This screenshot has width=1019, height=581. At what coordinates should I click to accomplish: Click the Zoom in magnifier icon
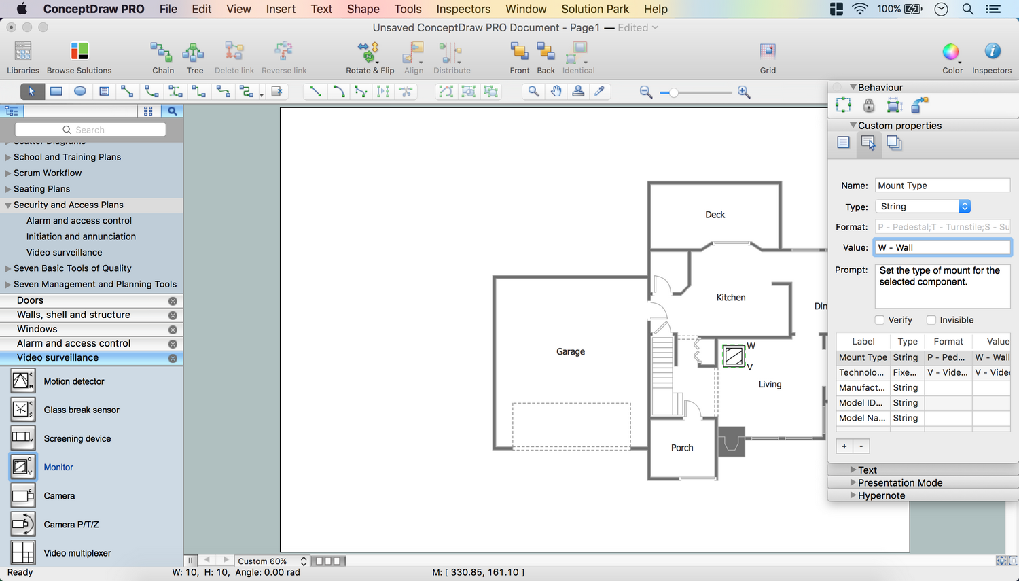744,92
